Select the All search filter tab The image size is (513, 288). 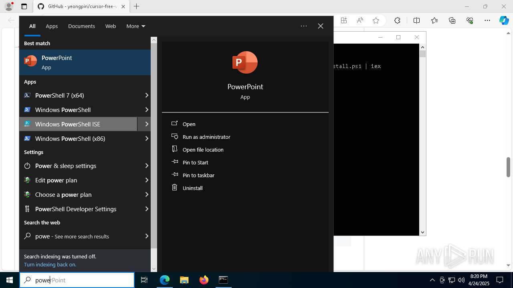[x=32, y=26]
